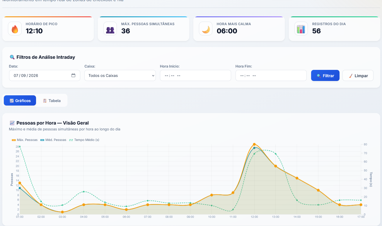The image size is (382, 226).
Task: Select the orange data point at 15:00
Action: (x=318, y=190)
